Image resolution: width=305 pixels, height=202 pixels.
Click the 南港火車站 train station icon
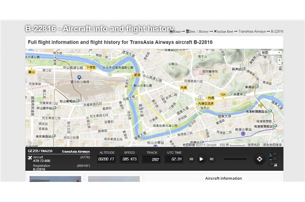pos(243,134)
